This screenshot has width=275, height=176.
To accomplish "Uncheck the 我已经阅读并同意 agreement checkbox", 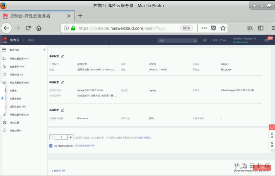I will (51, 146).
